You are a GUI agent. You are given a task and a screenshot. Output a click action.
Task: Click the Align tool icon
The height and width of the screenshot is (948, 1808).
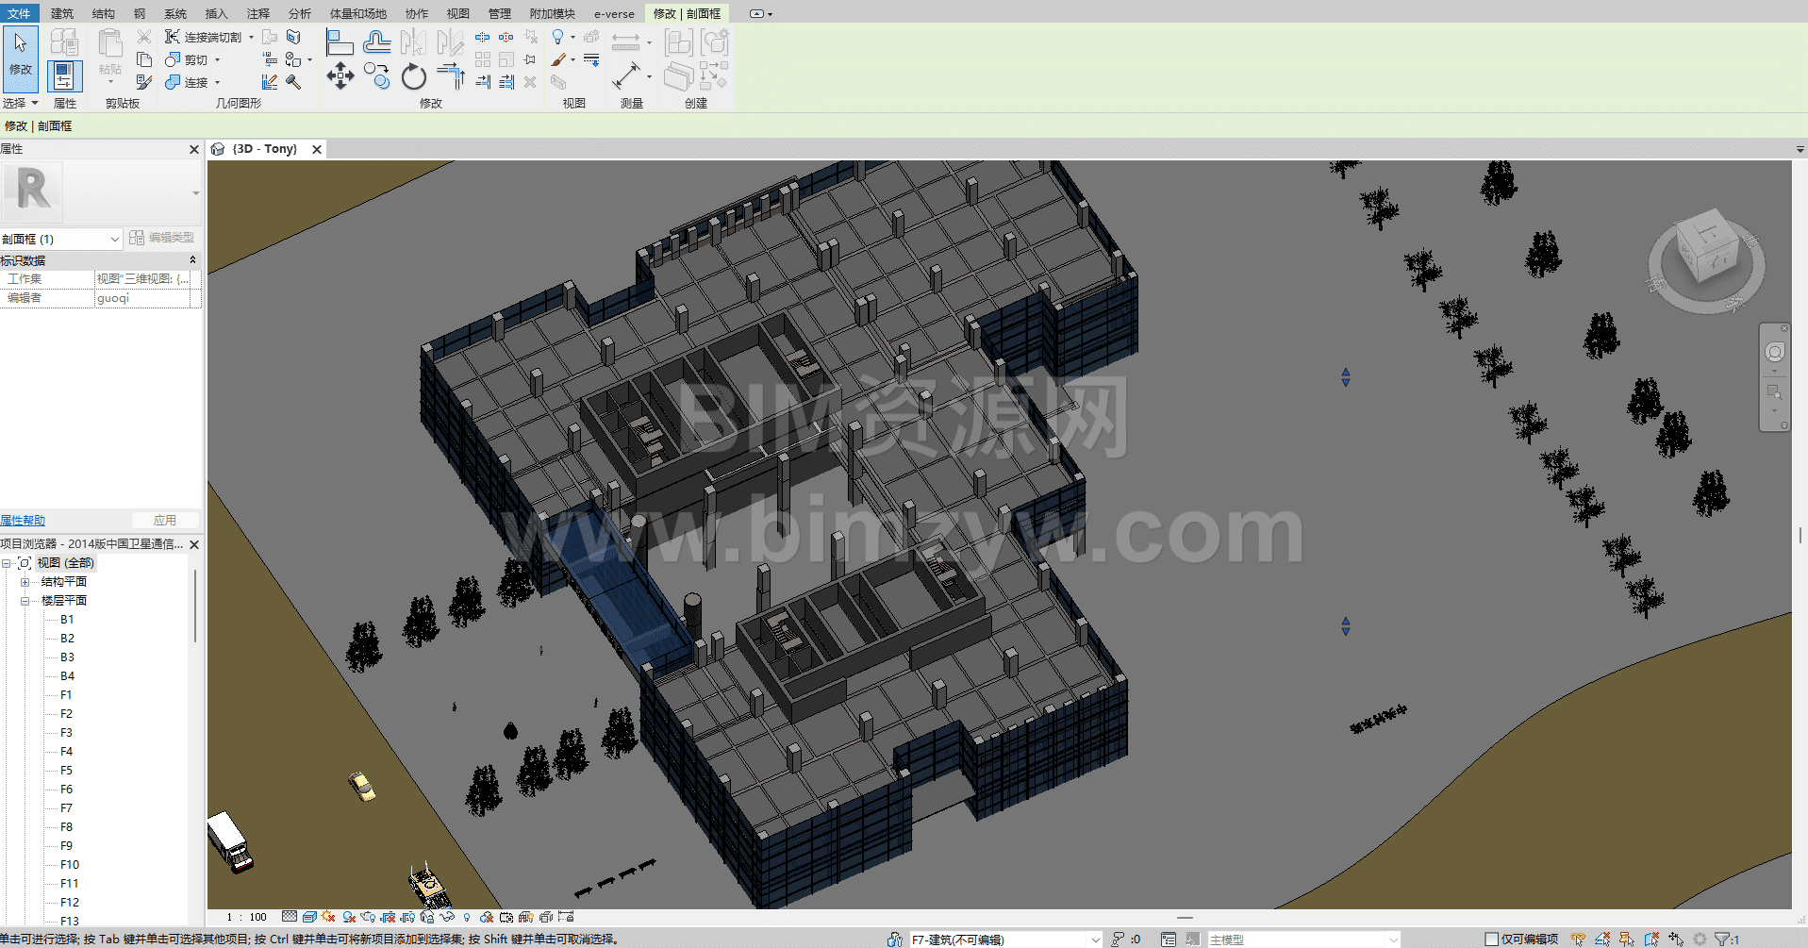point(340,42)
